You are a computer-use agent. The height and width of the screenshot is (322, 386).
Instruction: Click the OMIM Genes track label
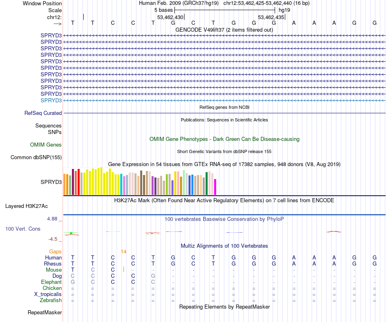(46, 145)
